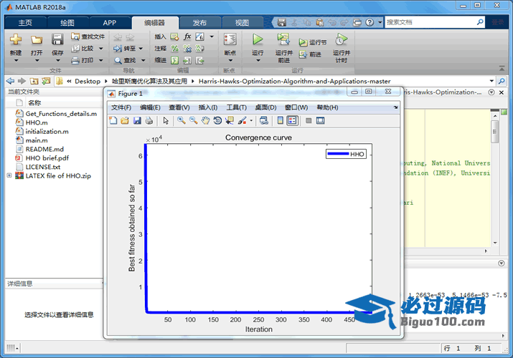Click the green Run (运行) button
The height and width of the screenshot is (358, 513).
tap(258, 41)
